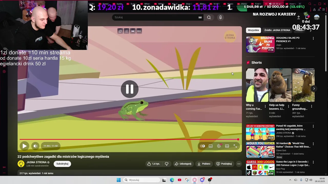Open Discord from the taskbar

tap(202, 180)
